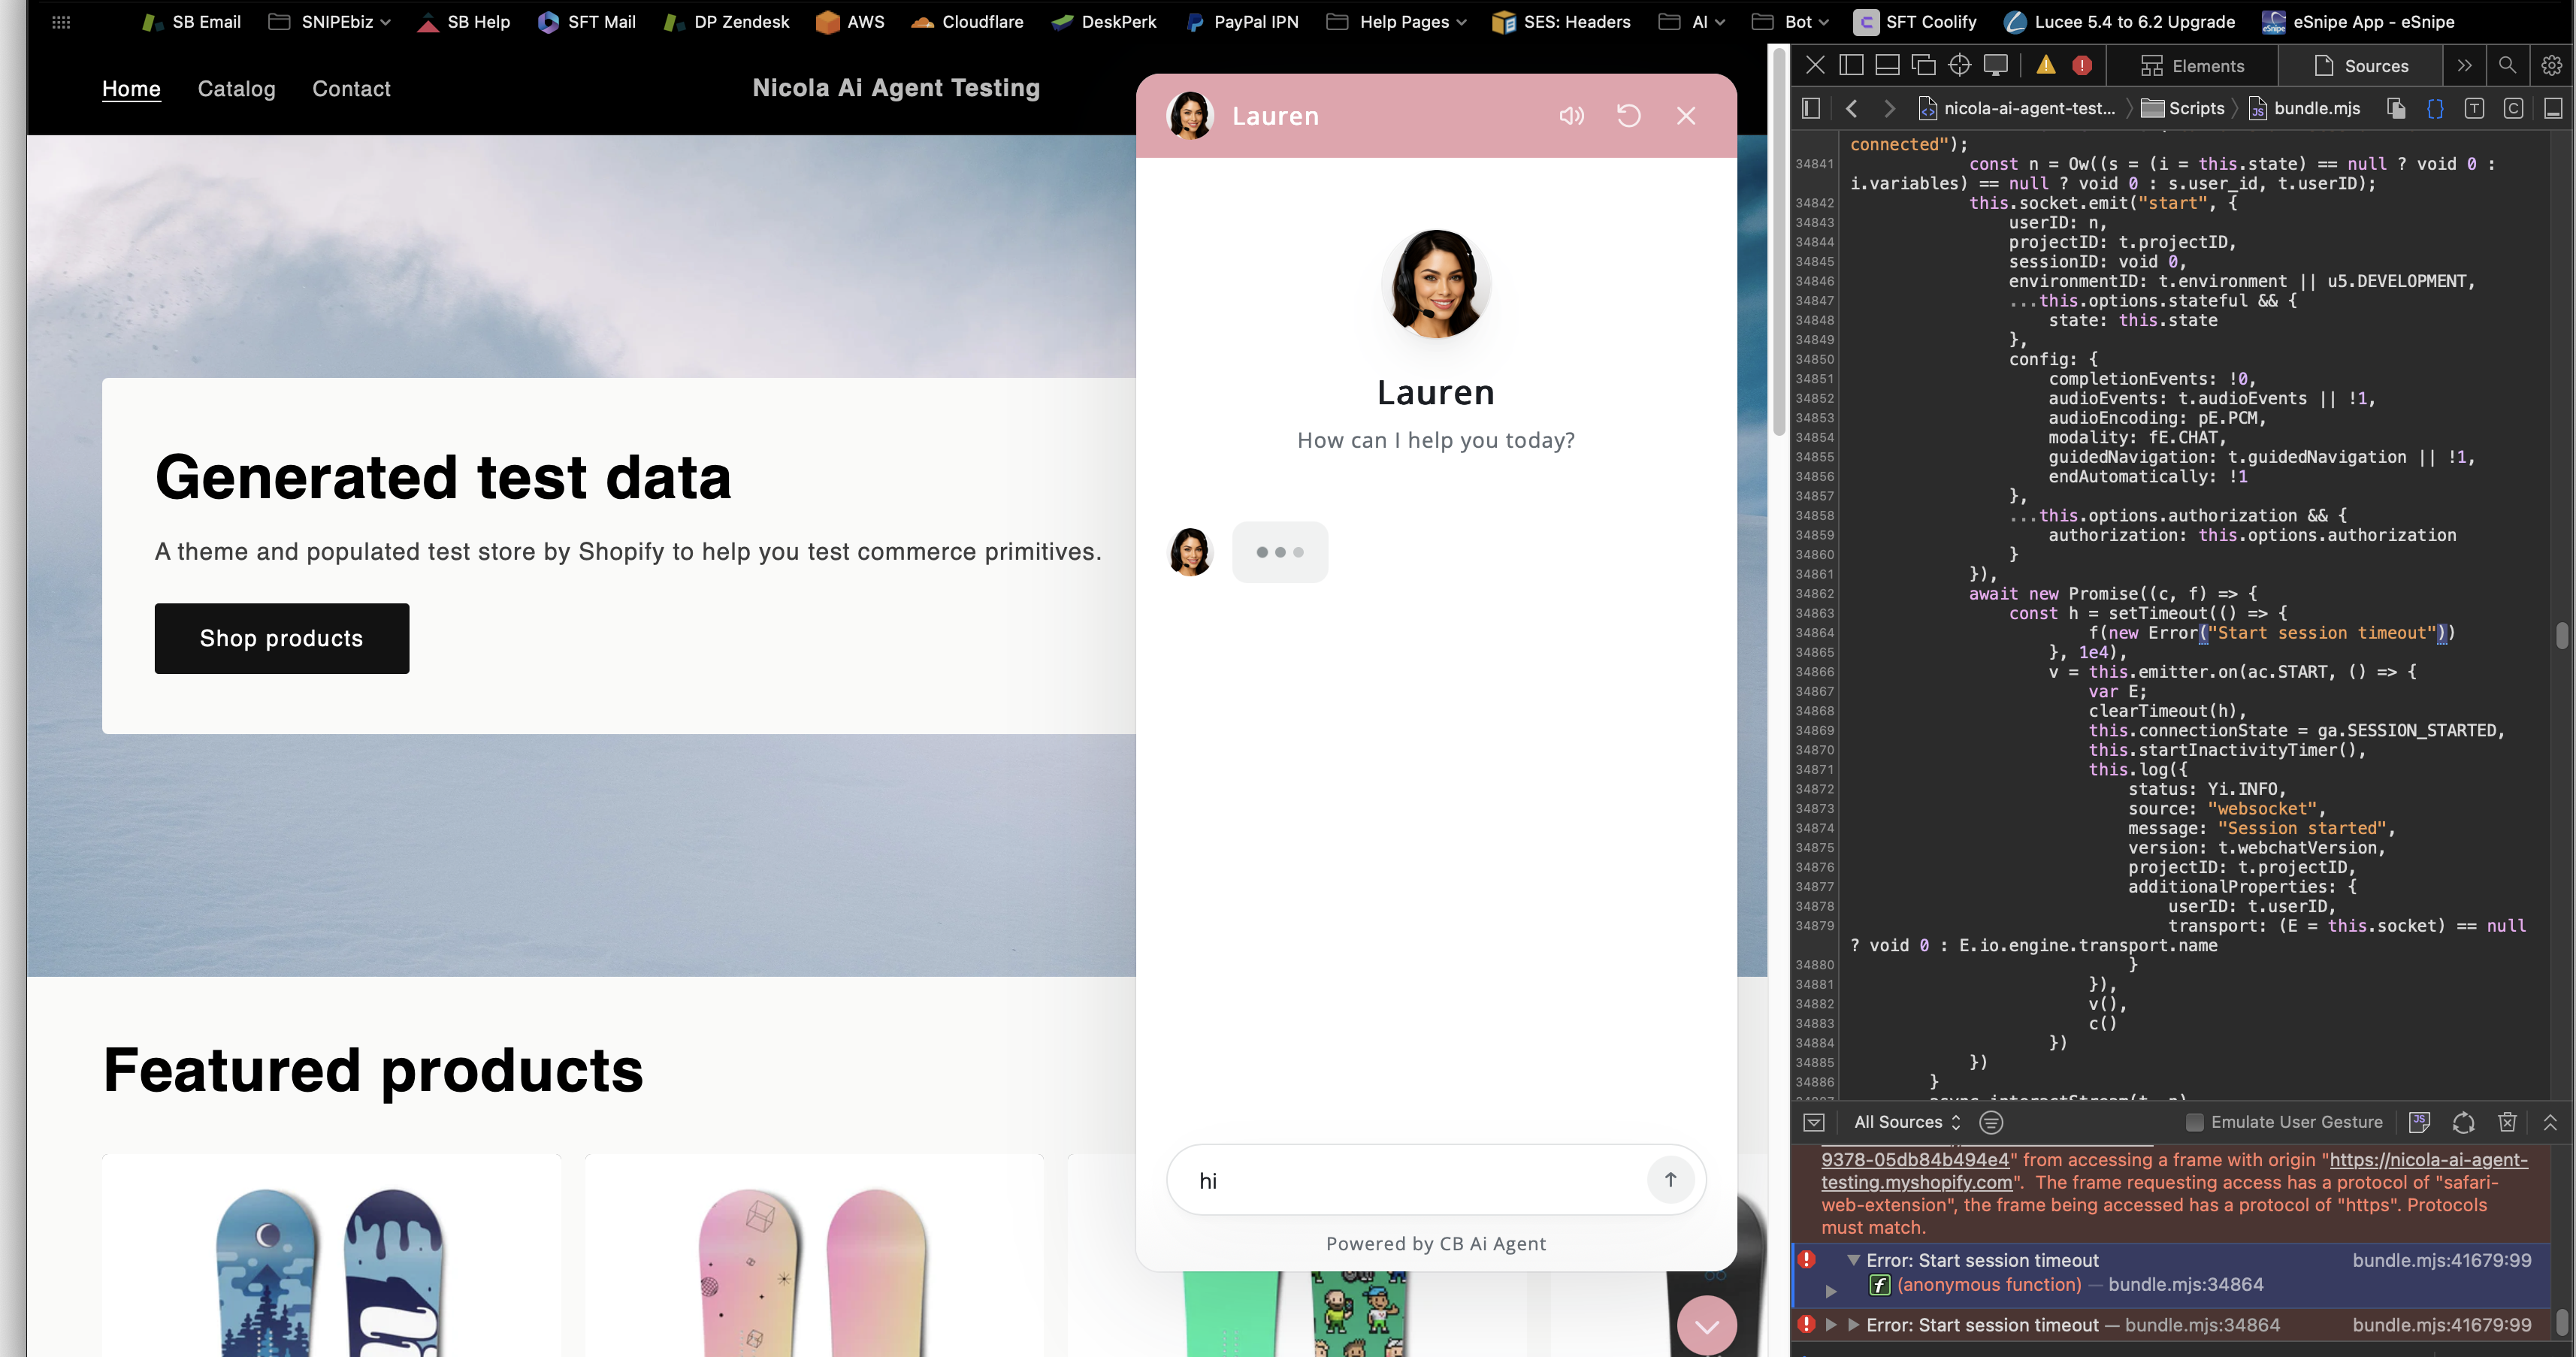Viewport: 2576px width, 1357px height.
Task: Click the device settings monitor icon
Action: [1996, 66]
